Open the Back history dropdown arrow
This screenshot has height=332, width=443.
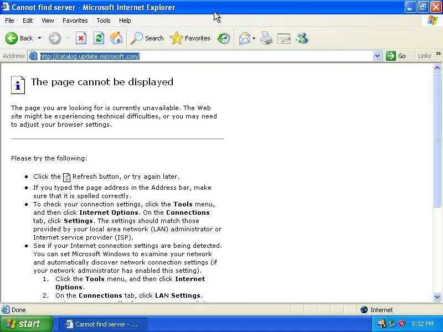click(x=39, y=38)
